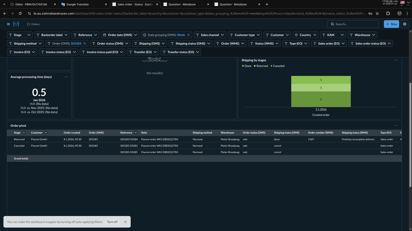
Task: Toggle Canceled series in chart legend
Action: coord(278,66)
